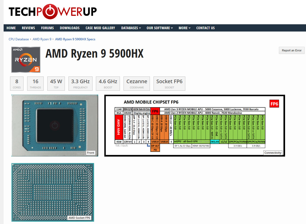Click the Ryzen 9 5900HX Specs breadcrumb
The image size is (306, 224).
pyautogui.click(x=75, y=39)
